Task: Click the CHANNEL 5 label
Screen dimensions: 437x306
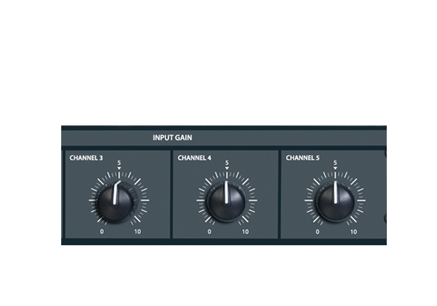Action: 302,158
